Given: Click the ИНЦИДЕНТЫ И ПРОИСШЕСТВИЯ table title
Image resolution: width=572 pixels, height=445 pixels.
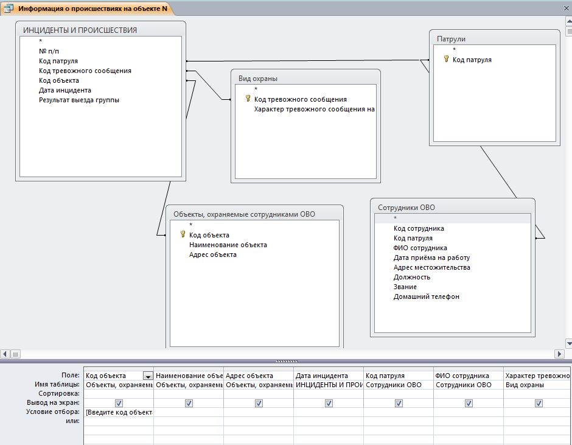Looking at the screenshot, I should pyautogui.click(x=100, y=30).
